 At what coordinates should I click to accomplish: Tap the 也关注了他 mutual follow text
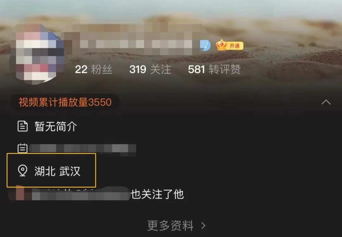click(x=157, y=194)
